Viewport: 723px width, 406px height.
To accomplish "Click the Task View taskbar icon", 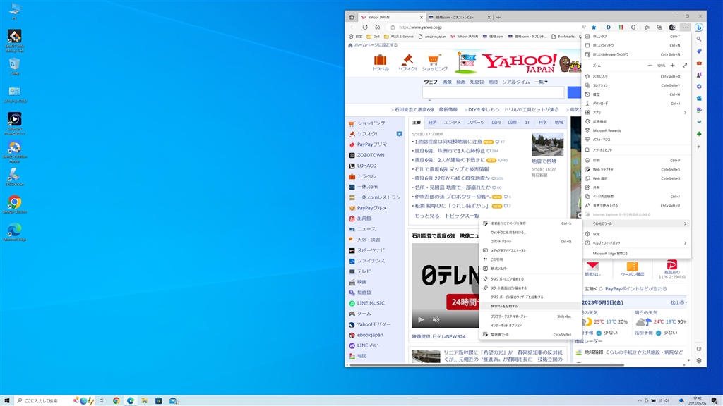I will click(x=102, y=400).
